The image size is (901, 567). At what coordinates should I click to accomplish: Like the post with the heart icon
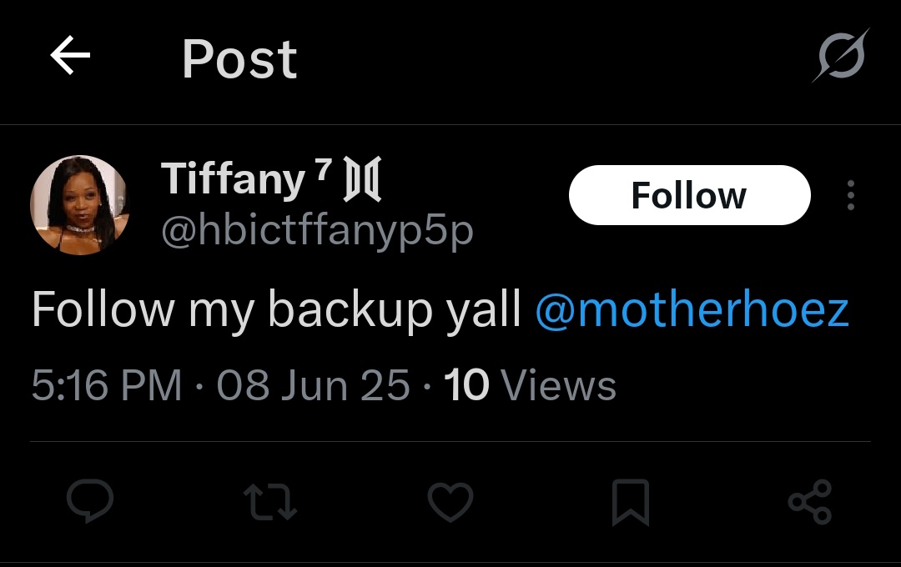(450, 501)
